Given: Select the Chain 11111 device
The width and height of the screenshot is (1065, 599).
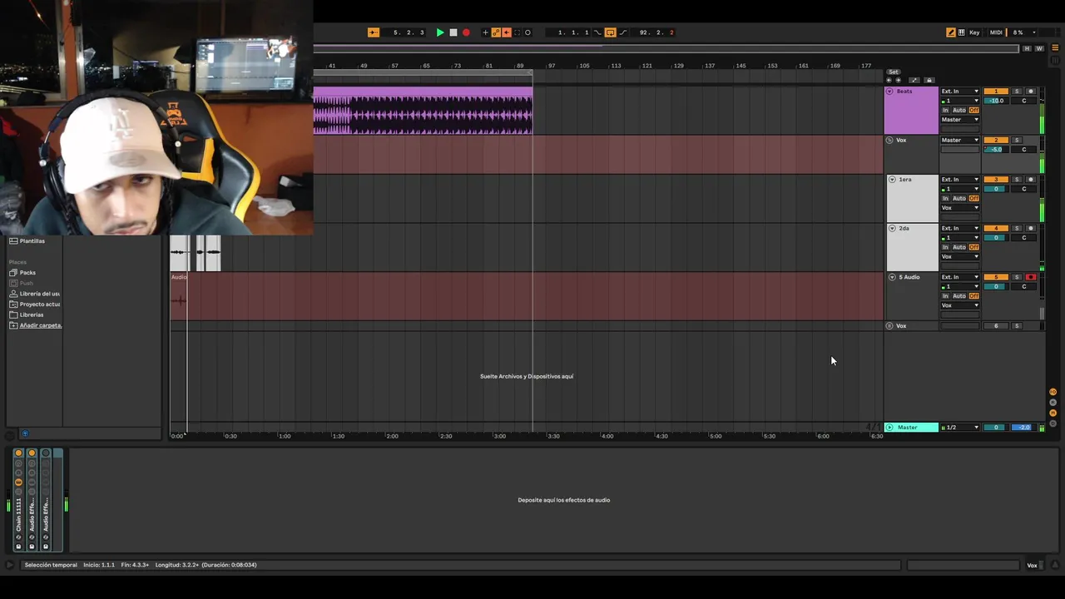Looking at the screenshot, I should (19, 514).
